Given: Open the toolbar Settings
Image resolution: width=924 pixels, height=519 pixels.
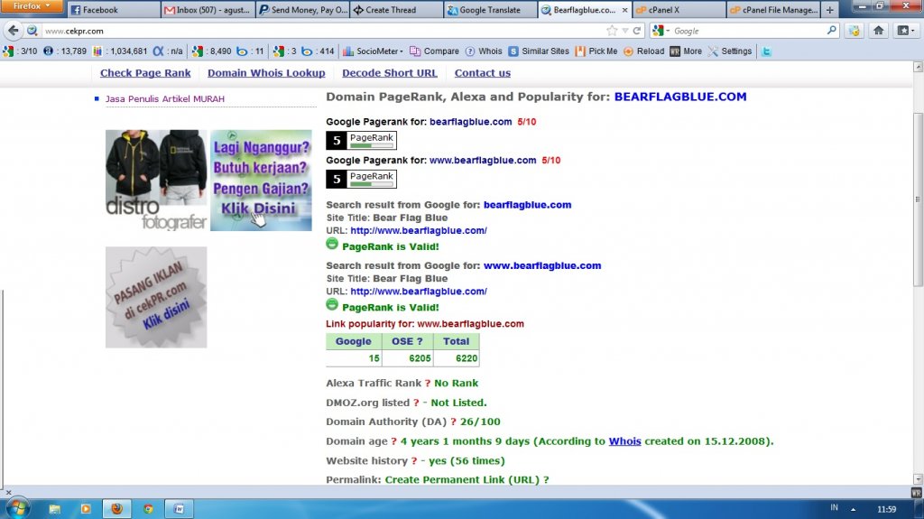Looking at the screenshot, I should [729, 51].
